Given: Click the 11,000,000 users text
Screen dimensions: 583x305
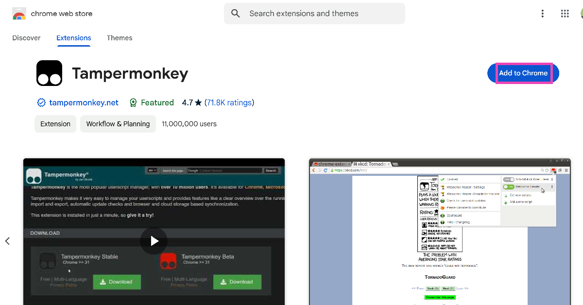Looking at the screenshot, I should (189, 124).
